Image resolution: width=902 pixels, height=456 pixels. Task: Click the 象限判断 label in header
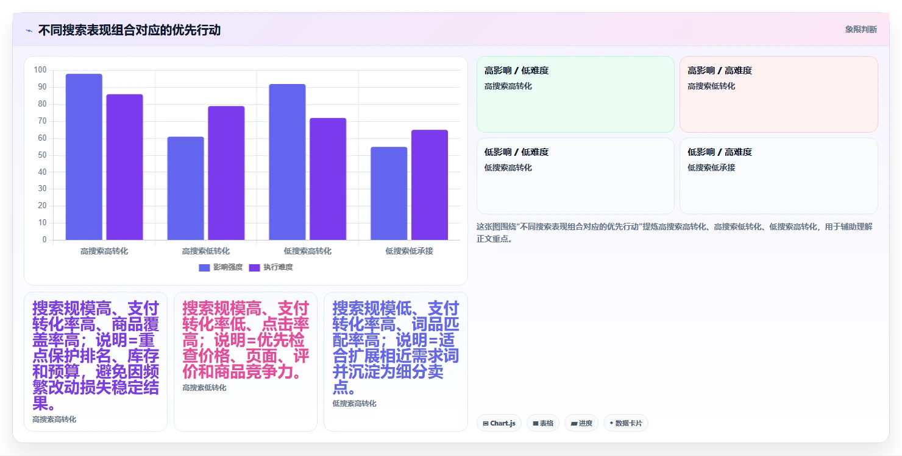pos(861,29)
